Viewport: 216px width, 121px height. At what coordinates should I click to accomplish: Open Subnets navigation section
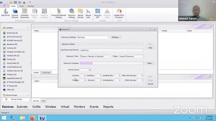coord(22,107)
